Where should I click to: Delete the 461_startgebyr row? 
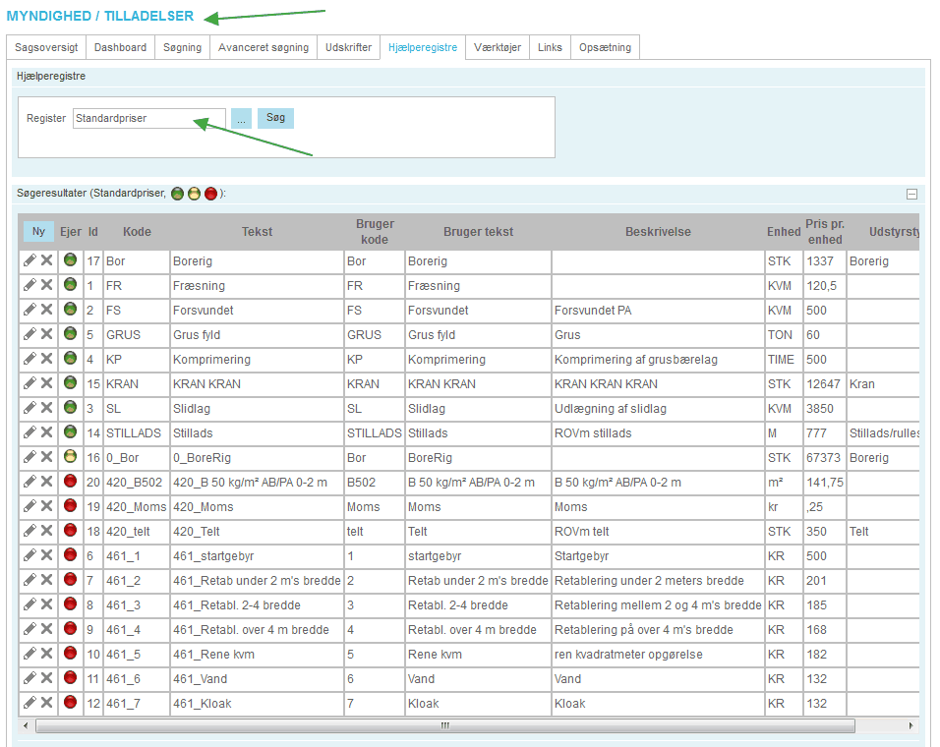[46, 555]
